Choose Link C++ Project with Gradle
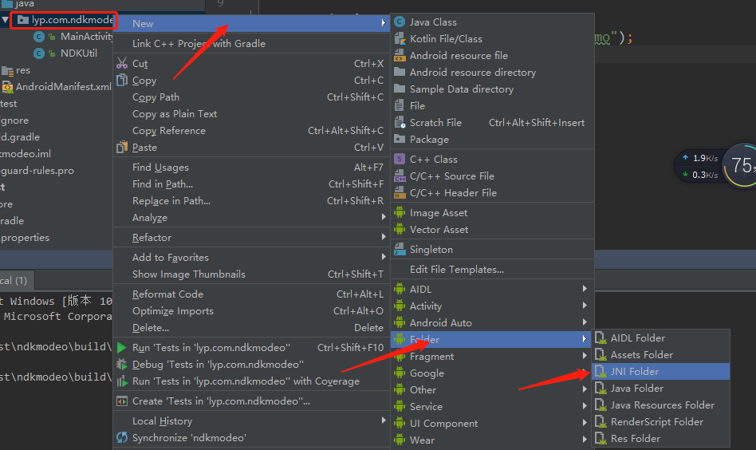Viewport: 756px width, 450px height. click(251, 43)
